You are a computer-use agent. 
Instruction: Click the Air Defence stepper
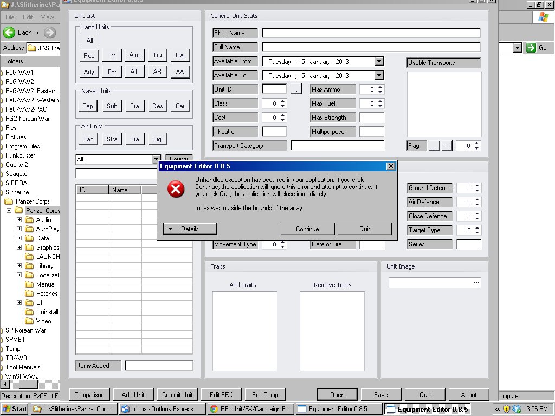pos(477,202)
